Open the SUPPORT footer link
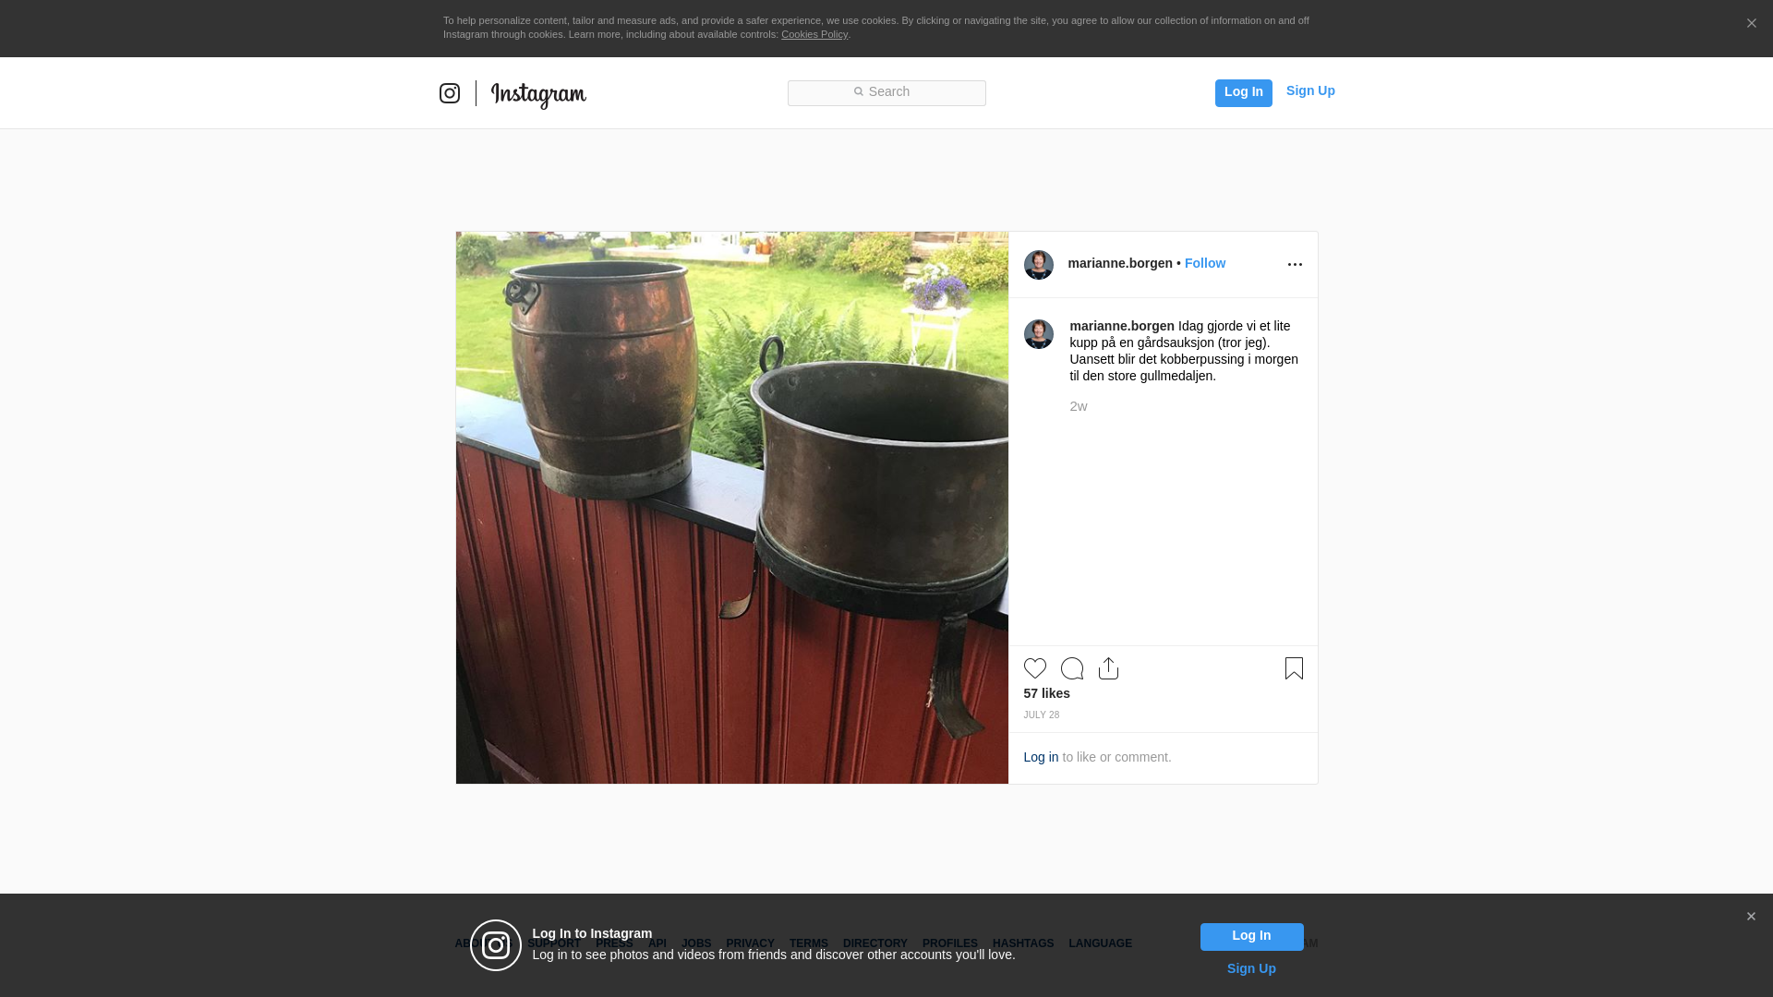Viewport: 1773px width, 997px height. (x=554, y=944)
